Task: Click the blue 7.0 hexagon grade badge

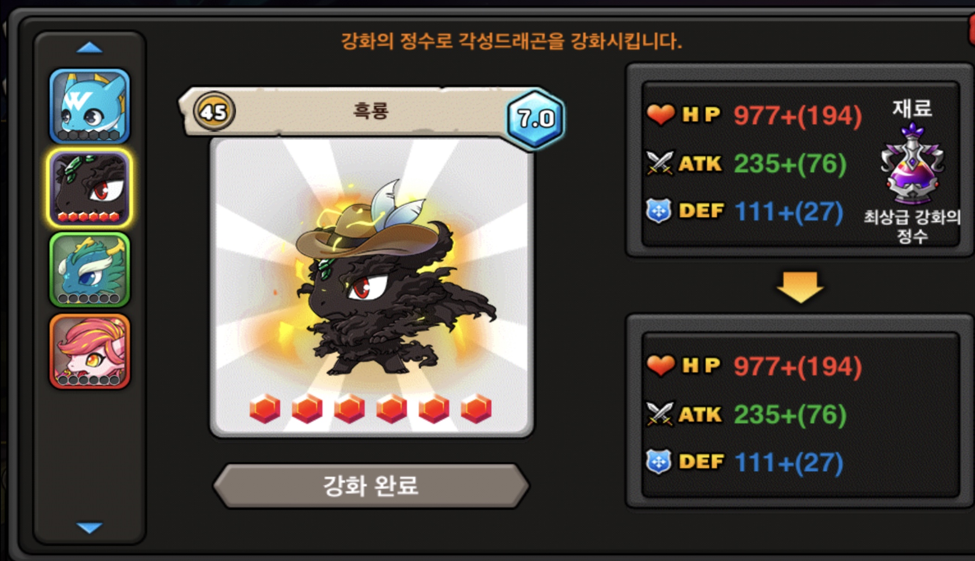Action: click(x=535, y=119)
